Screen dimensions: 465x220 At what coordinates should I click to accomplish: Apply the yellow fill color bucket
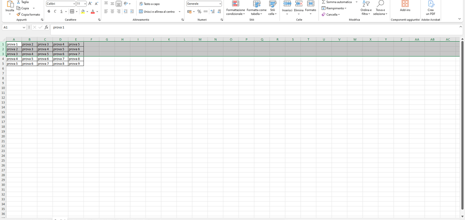tap(82, 12)
